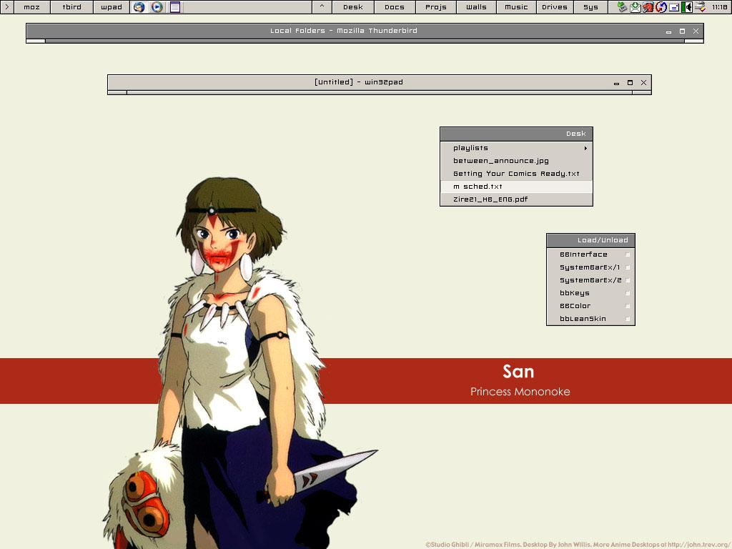Open the Desk menu in the top bar
The image size is (732, 549).
click(353, 7)
